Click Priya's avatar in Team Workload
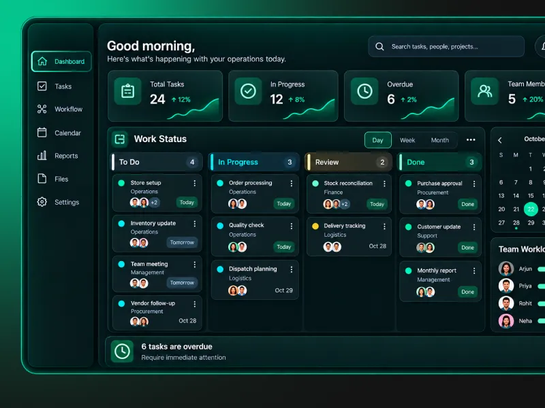 tap(506, 286)
